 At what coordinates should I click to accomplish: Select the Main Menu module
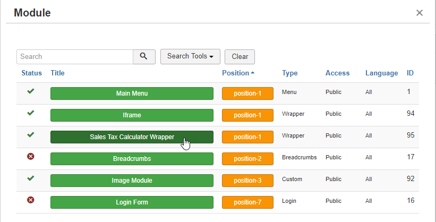(132, 93)
